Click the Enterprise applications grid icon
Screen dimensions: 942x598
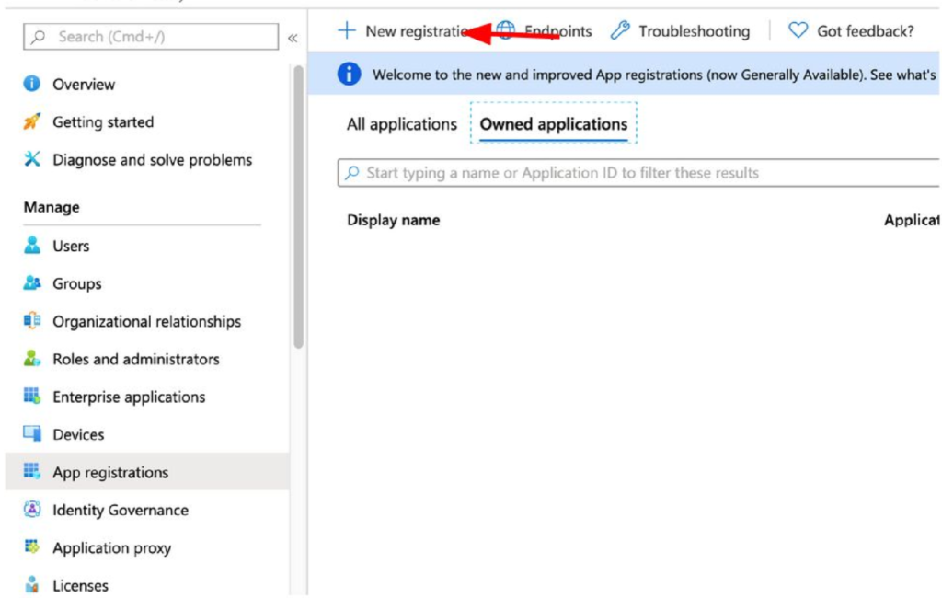pos(32,397)
